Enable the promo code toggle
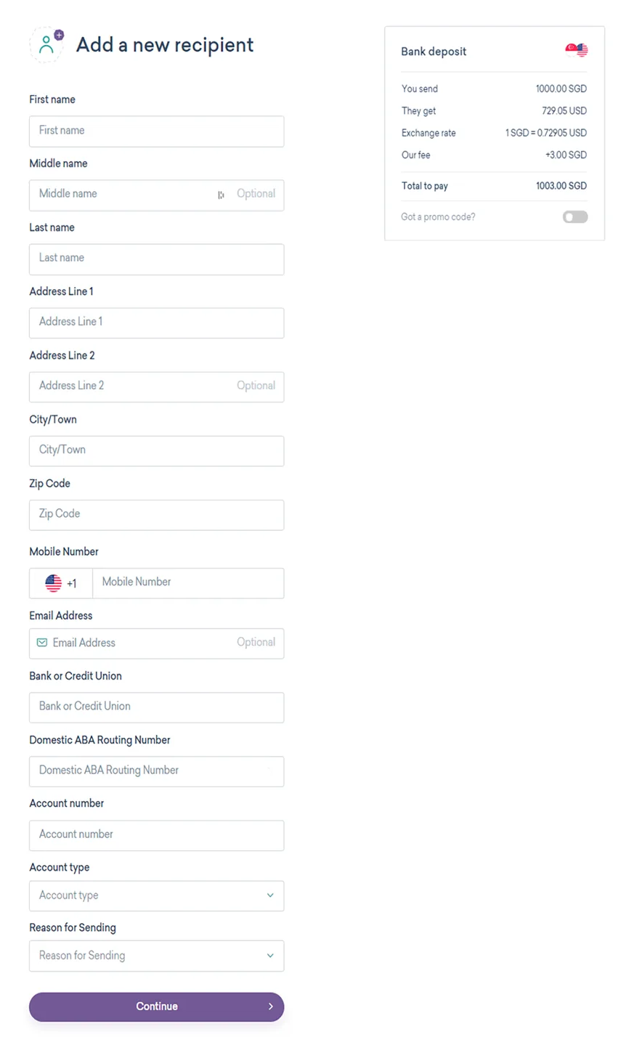Image resolution: width=634 pixels, height=1061 pixels. (x=574, y=216)
